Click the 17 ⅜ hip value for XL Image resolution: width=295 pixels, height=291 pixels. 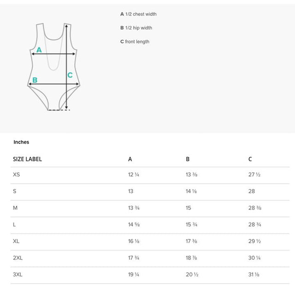(x=192, y=241)
